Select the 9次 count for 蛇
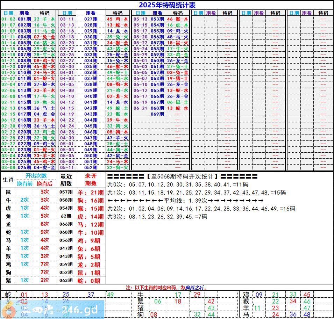Viewport: 334px width, 319px height. click(x=44, y=232)
